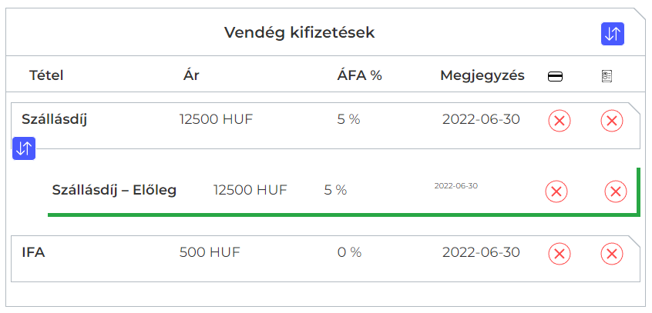Click the Ár column header
Screen dimensions: 652x313
coord(191,75)
